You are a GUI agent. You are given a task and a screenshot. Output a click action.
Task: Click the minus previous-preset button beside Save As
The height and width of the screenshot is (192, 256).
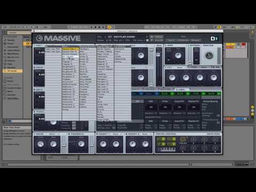point(151,41)
